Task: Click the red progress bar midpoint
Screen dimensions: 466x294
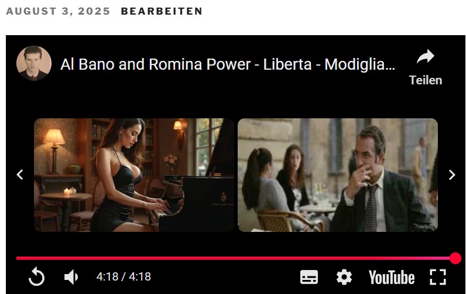Action: pyautogui.click(x=236, y=258)
